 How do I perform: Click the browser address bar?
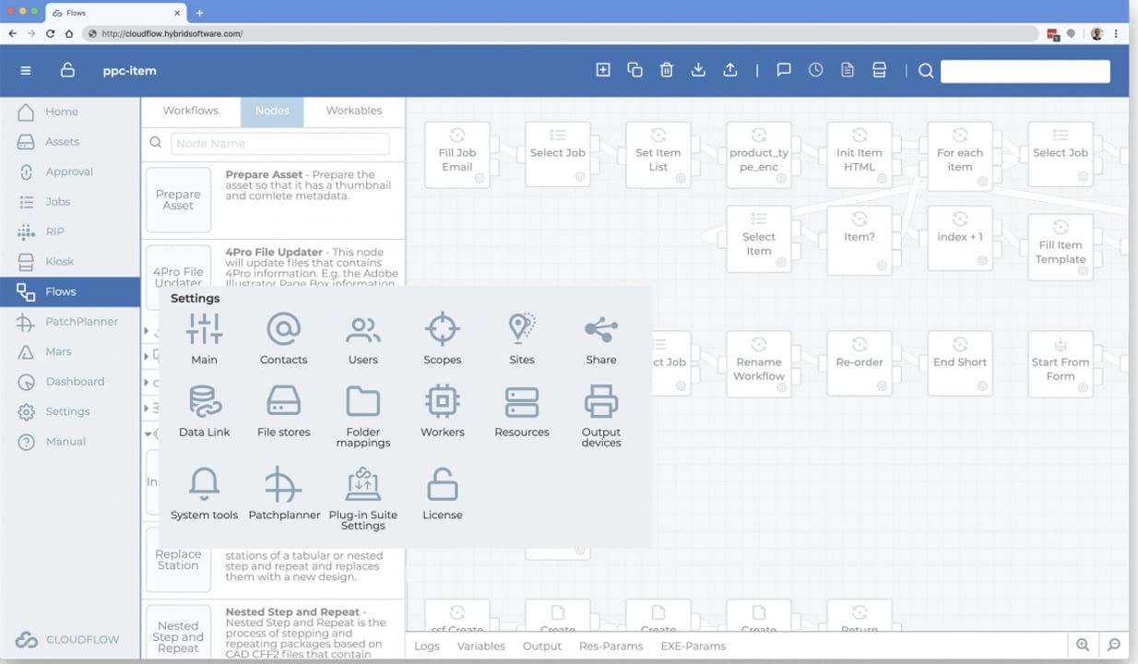pyautogui.click(x=369, y=32)
